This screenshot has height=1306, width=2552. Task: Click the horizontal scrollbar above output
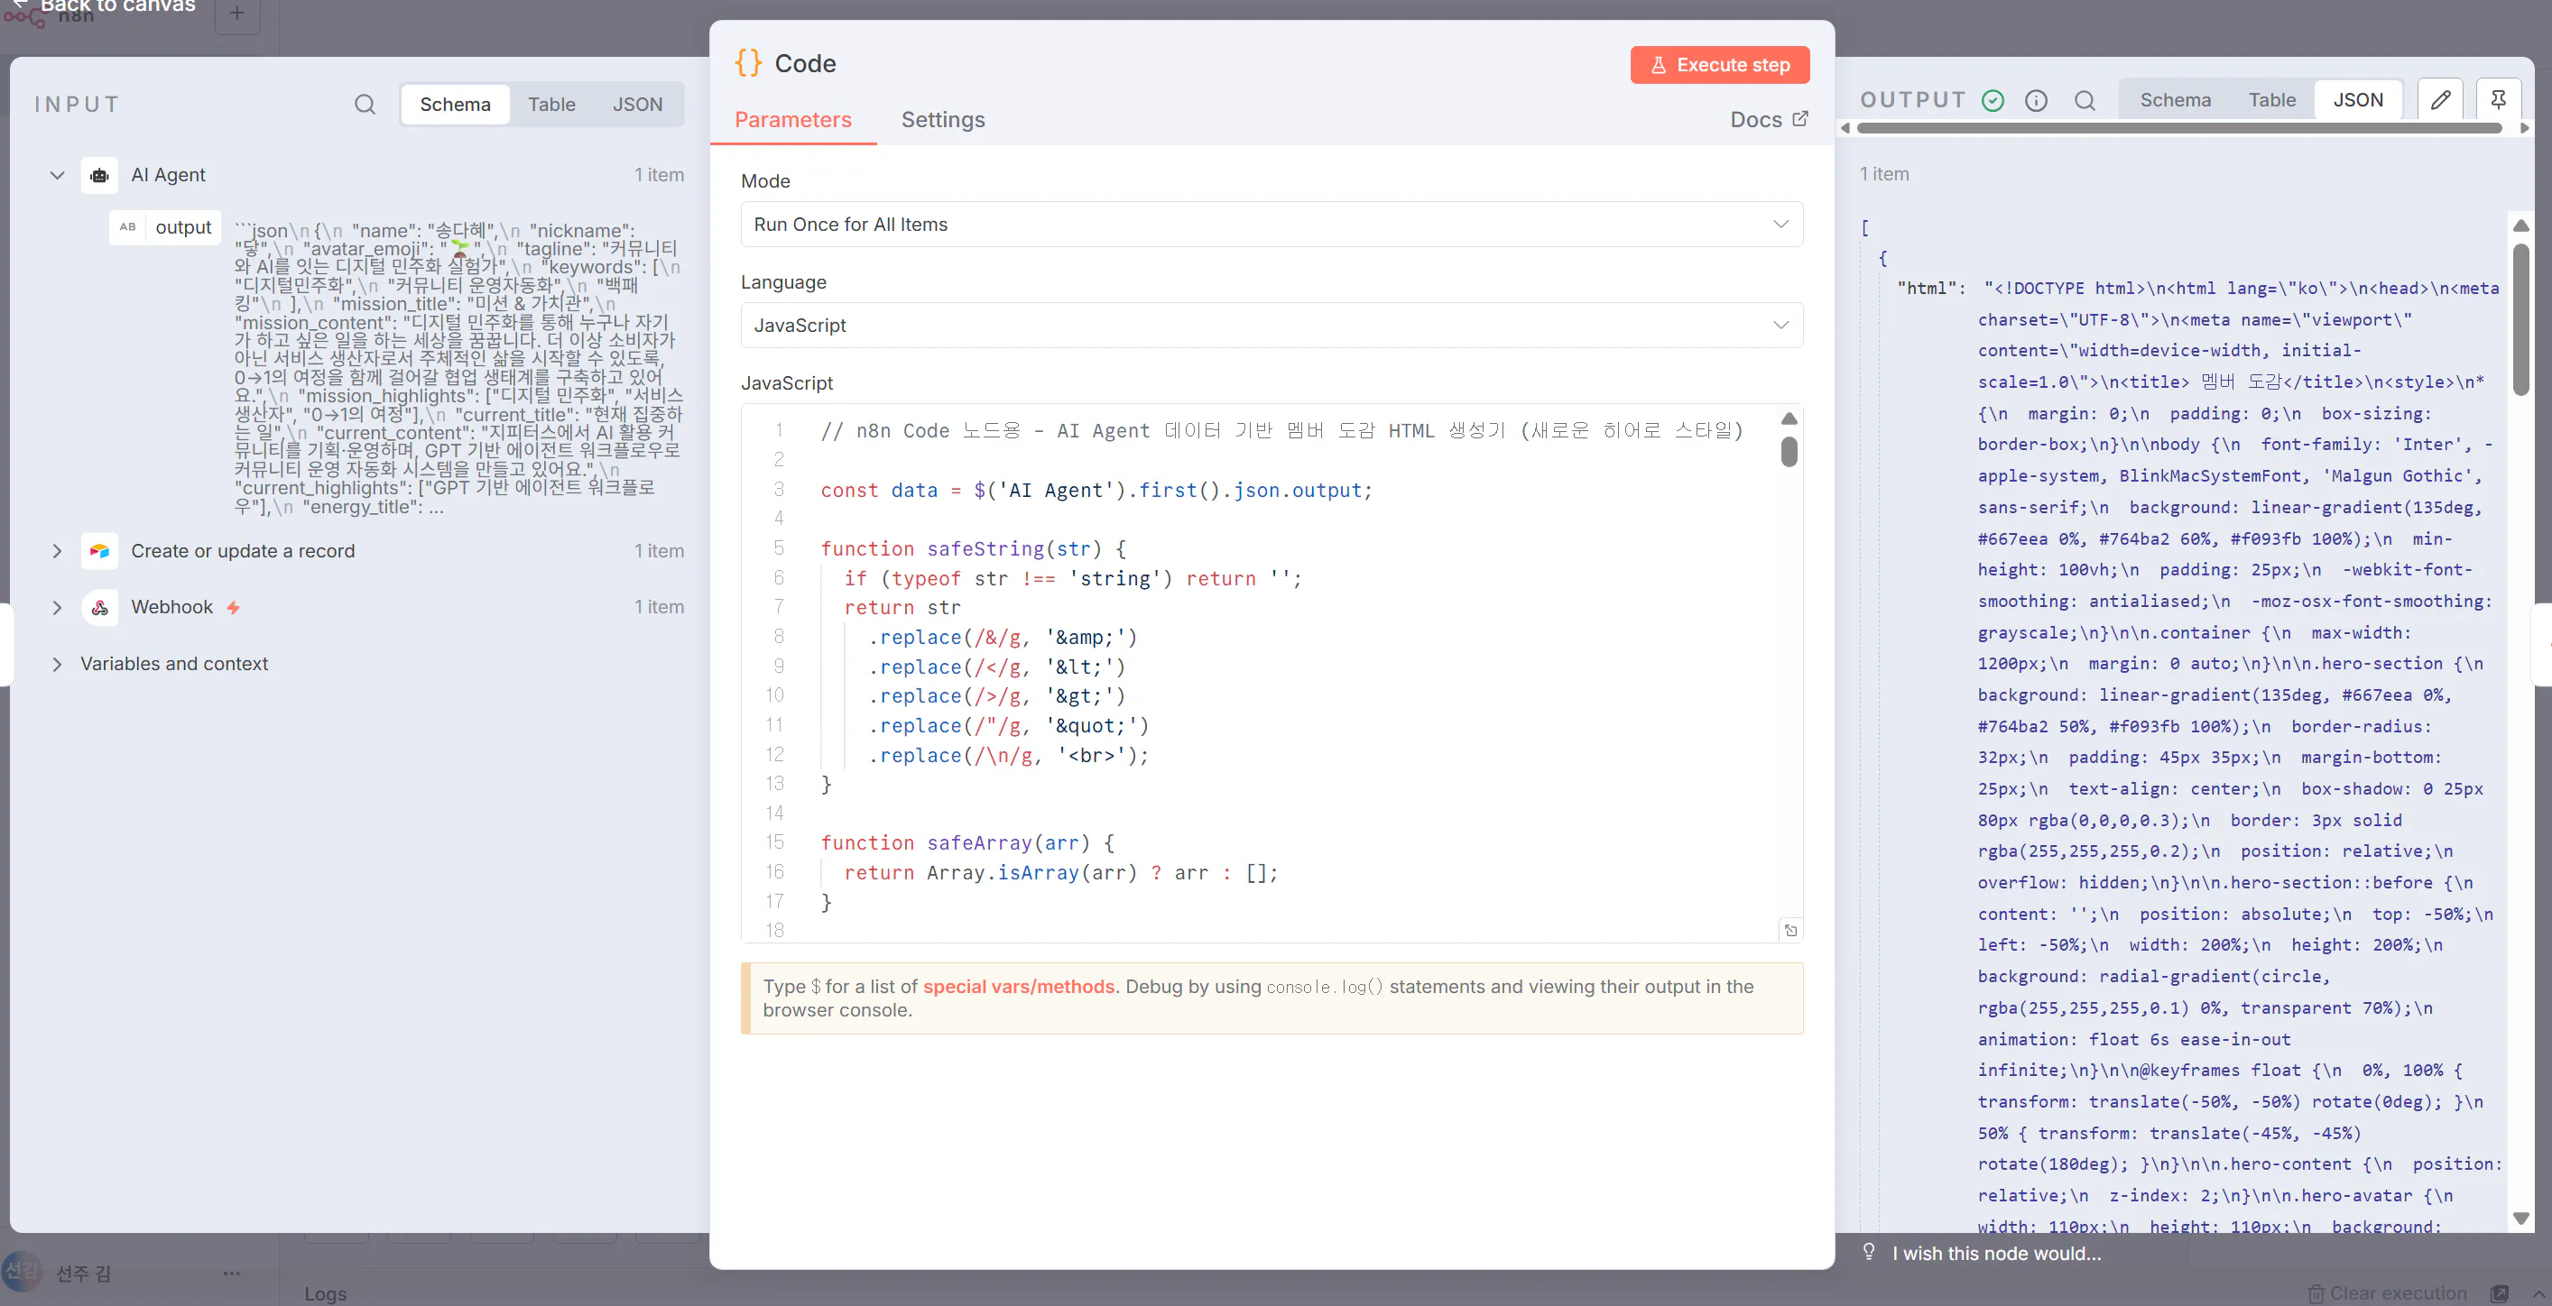click(2178, 129)
